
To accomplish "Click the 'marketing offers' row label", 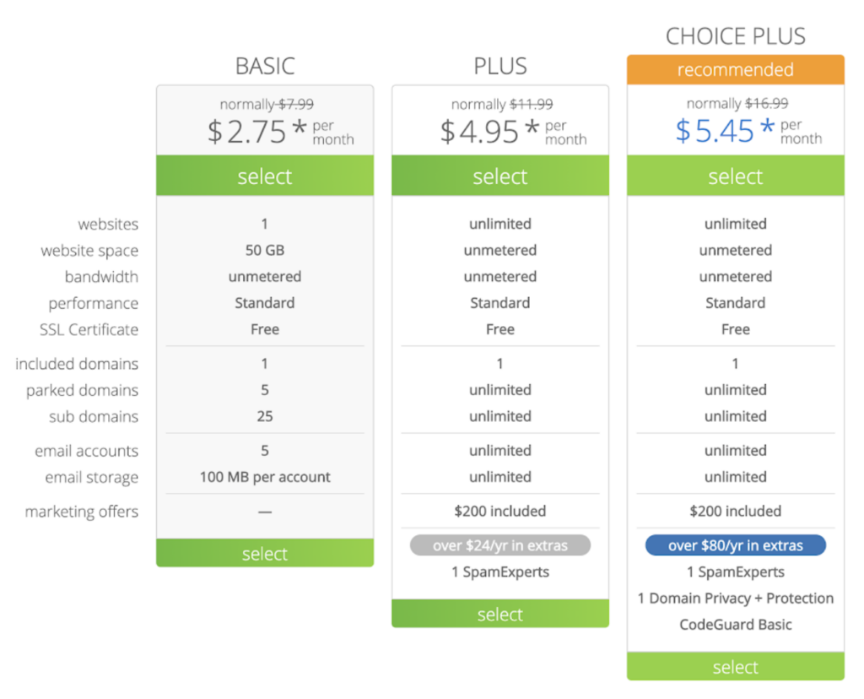I will tap(82, 512).
